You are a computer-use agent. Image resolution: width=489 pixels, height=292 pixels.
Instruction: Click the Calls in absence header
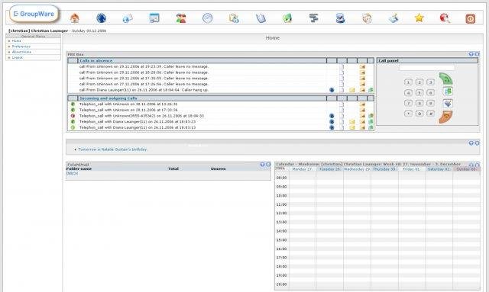click(96, 61)
